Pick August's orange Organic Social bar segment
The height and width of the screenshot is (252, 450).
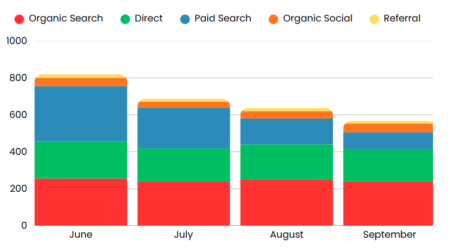point(286,115)
